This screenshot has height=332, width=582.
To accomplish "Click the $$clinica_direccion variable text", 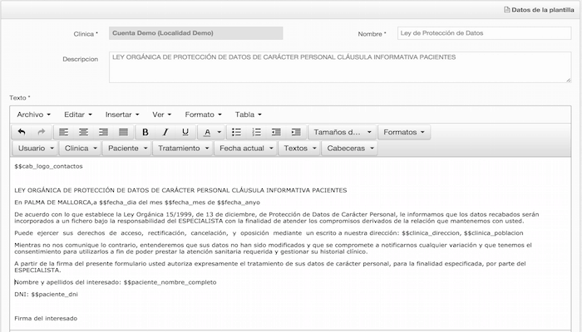I will [431, 233].
